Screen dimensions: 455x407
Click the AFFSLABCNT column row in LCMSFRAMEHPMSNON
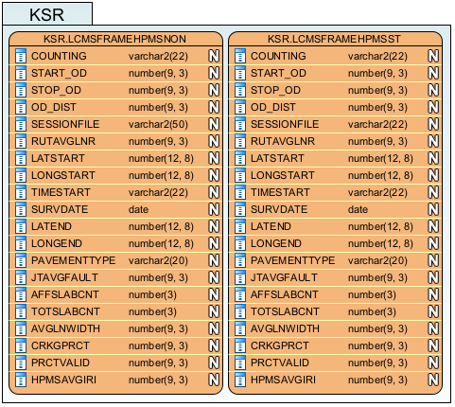coord(115,294)
